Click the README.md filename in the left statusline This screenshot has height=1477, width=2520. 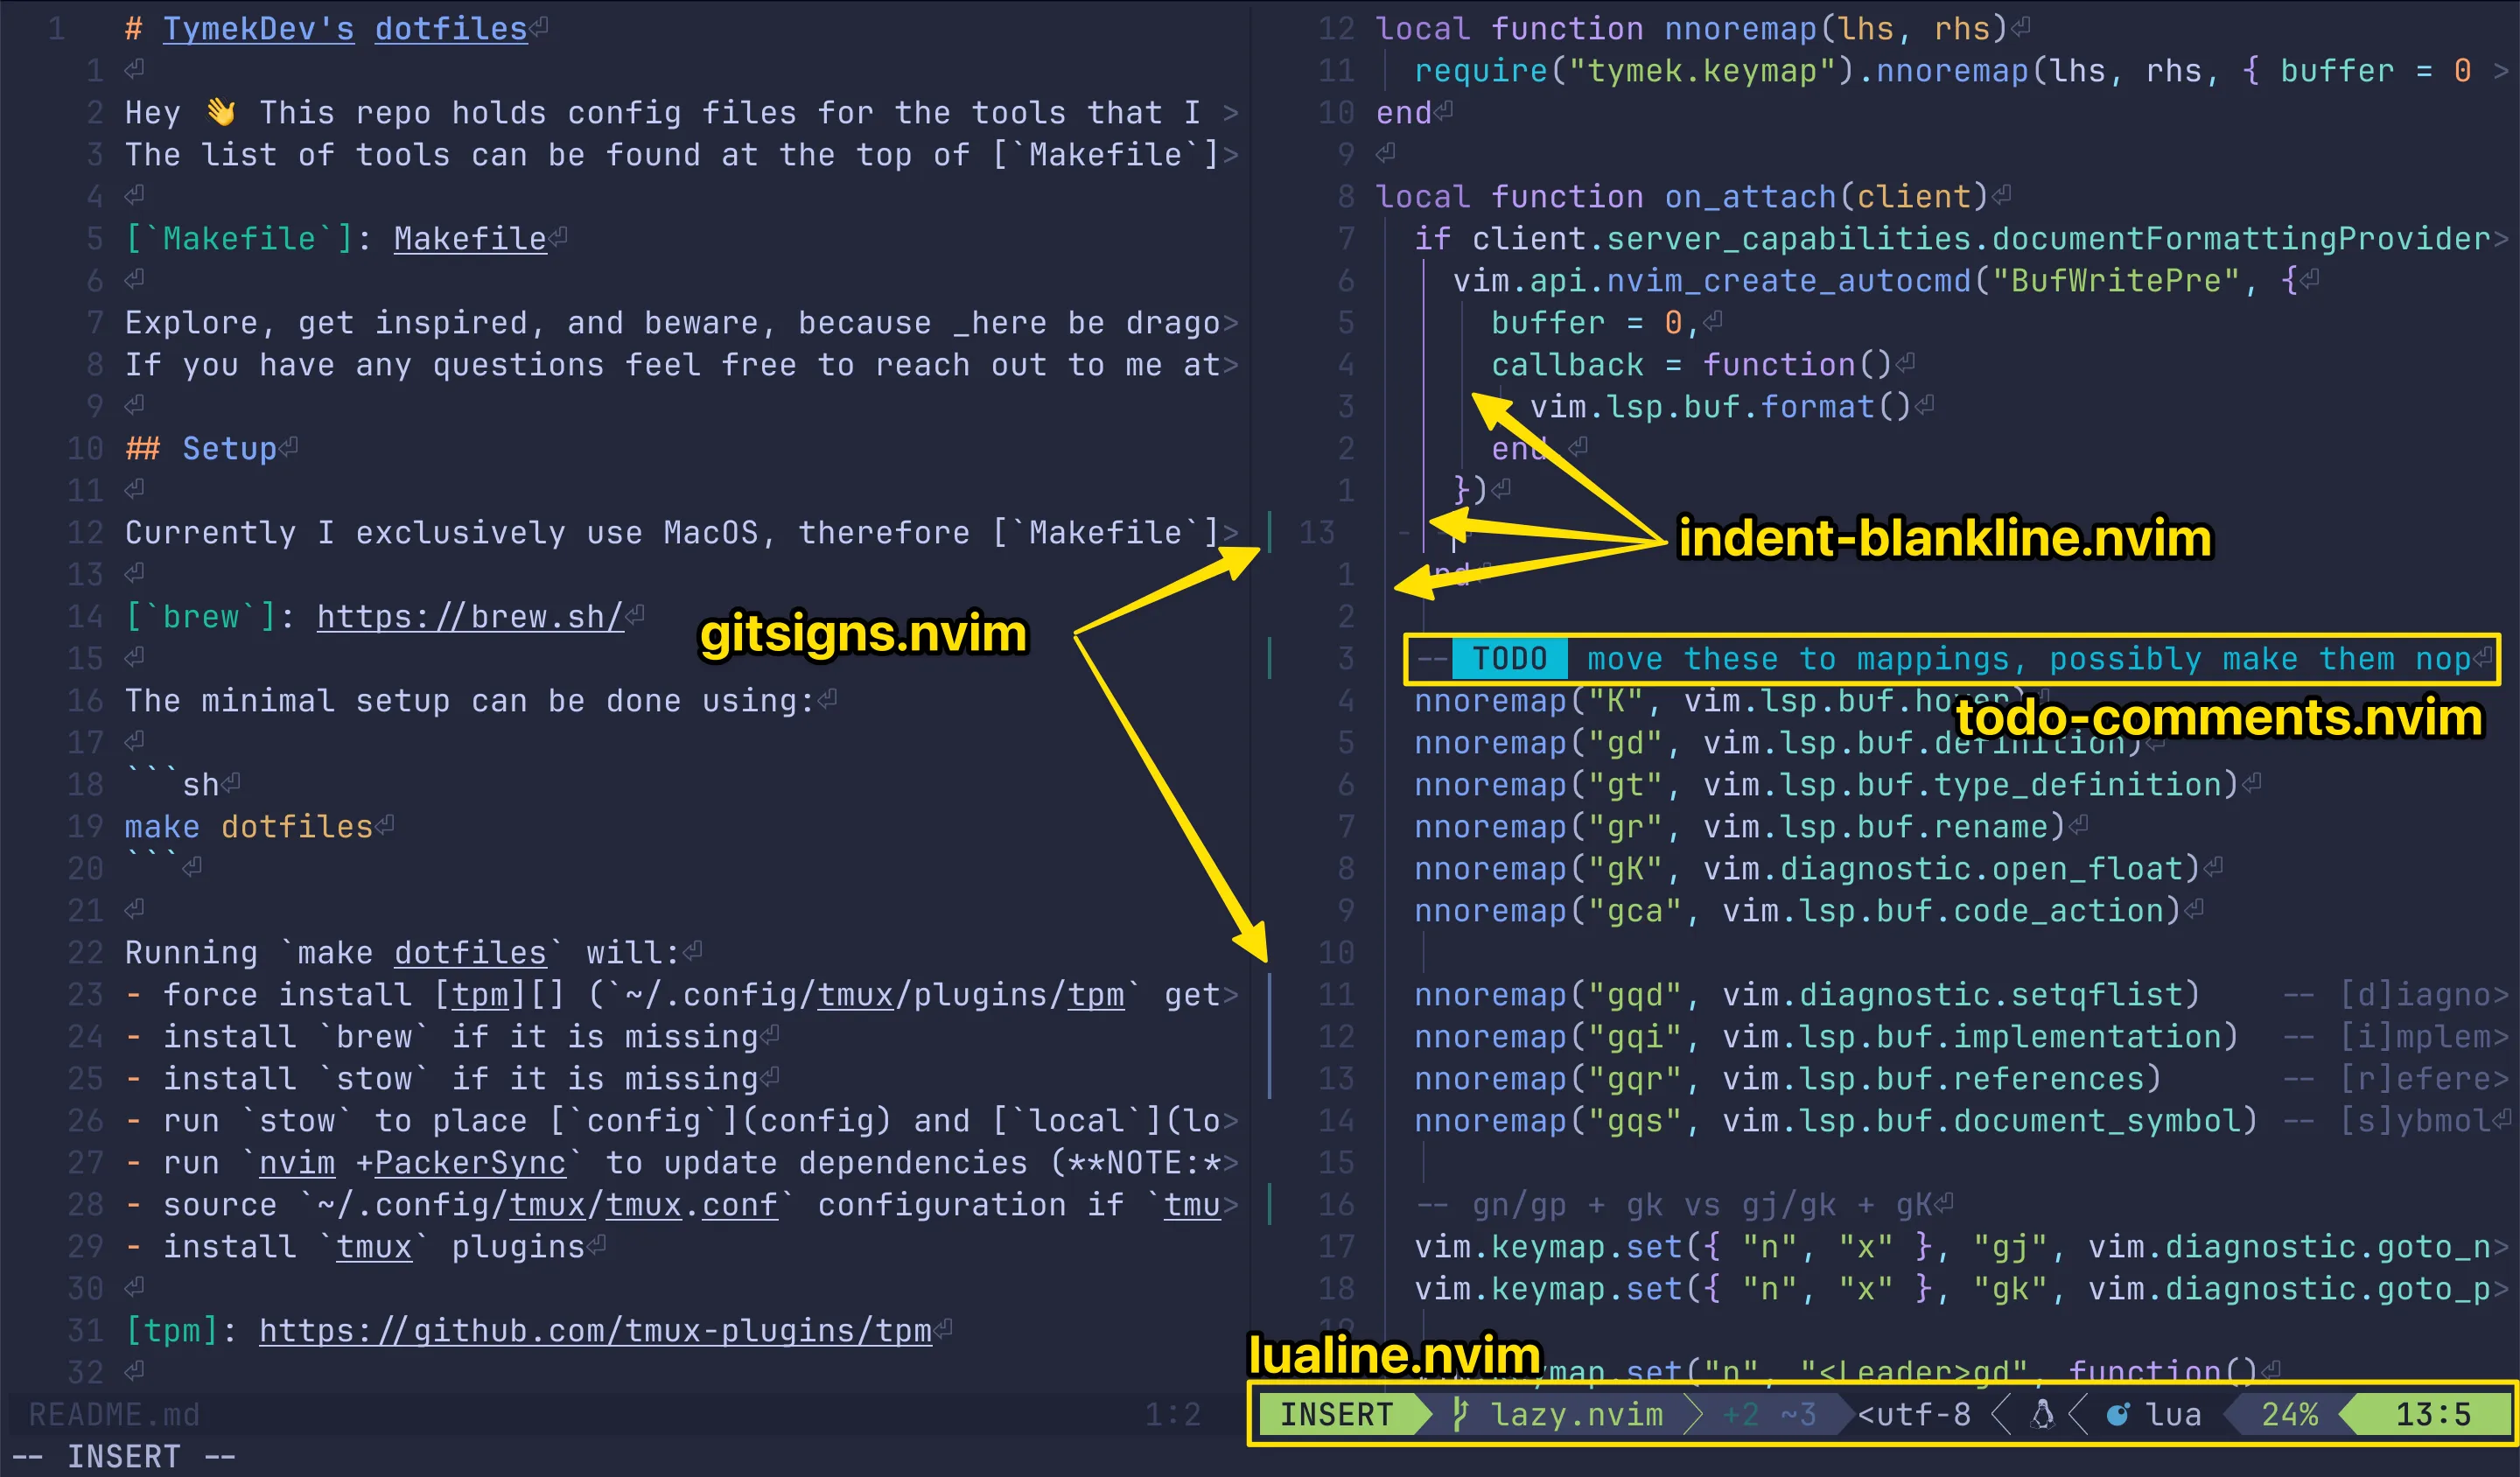114,1414
